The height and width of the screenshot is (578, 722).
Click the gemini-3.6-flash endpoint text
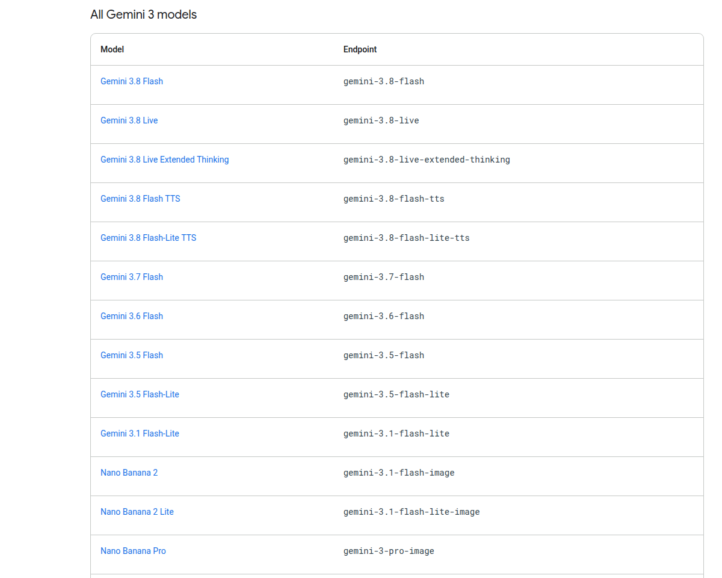(384, 316)
